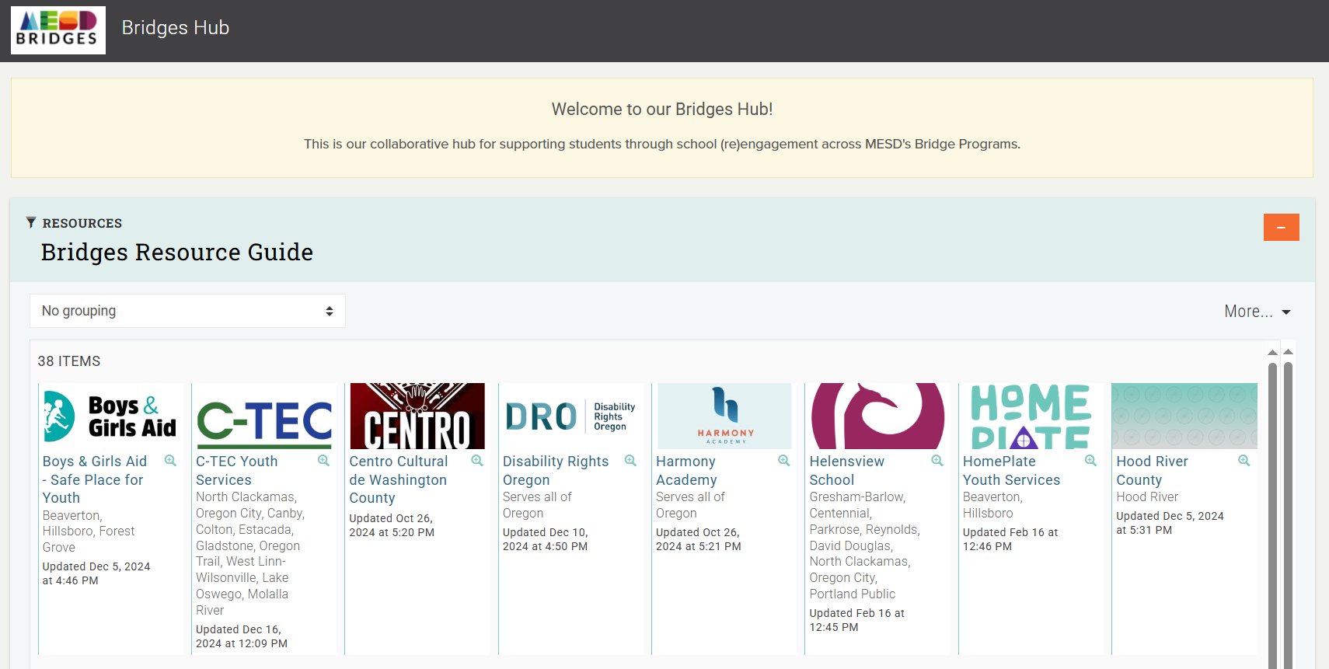This screenshot has height=669, width=1329.
Task: Collapse the Resources section with orange minus button
Action: coord(1282,227)
